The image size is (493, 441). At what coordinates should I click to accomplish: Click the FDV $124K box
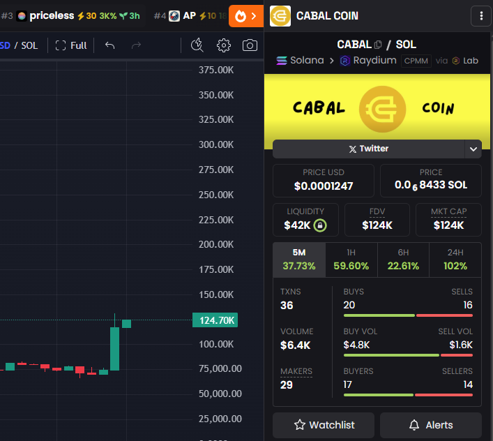pos(377,220)
